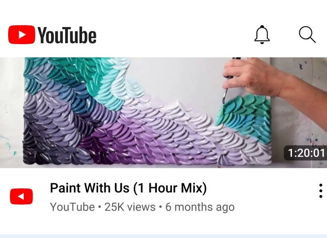Click the 1:20:01 duration badge
This screenshot has height=238, width=327.
pyautogui.click(x=306, y=153)
